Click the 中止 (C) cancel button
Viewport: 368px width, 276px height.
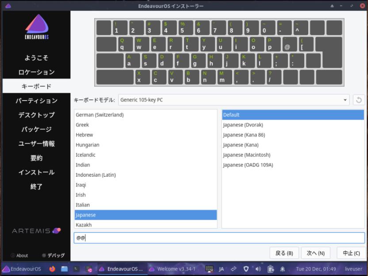[351, 253]
